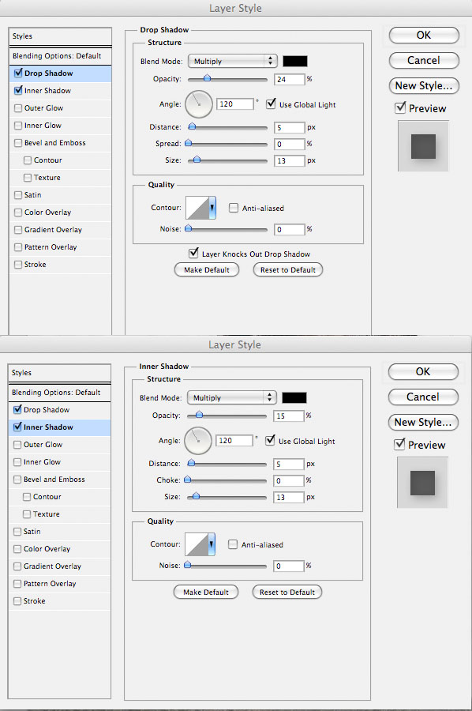Click OK in the Drop Shadow window

pos(424,36)
